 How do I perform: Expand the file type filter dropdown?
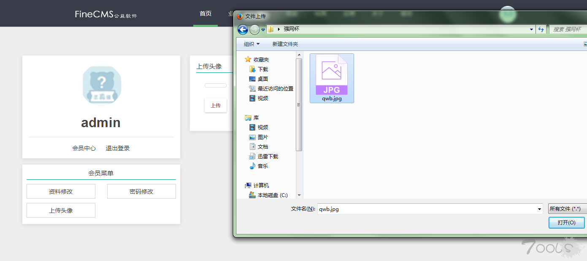[x=567, y=209]
